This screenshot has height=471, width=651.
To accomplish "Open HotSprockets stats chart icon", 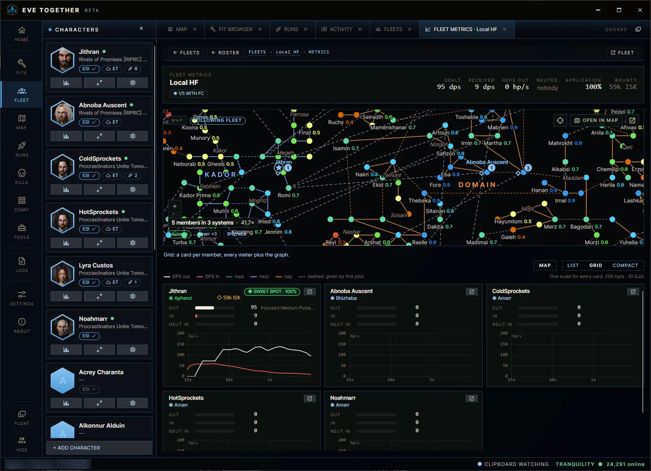I will tap(66, 243).
